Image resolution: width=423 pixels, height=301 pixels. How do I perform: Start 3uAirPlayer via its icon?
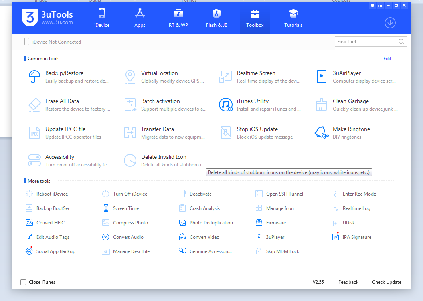pyautogui.click(x=322, y=77)
